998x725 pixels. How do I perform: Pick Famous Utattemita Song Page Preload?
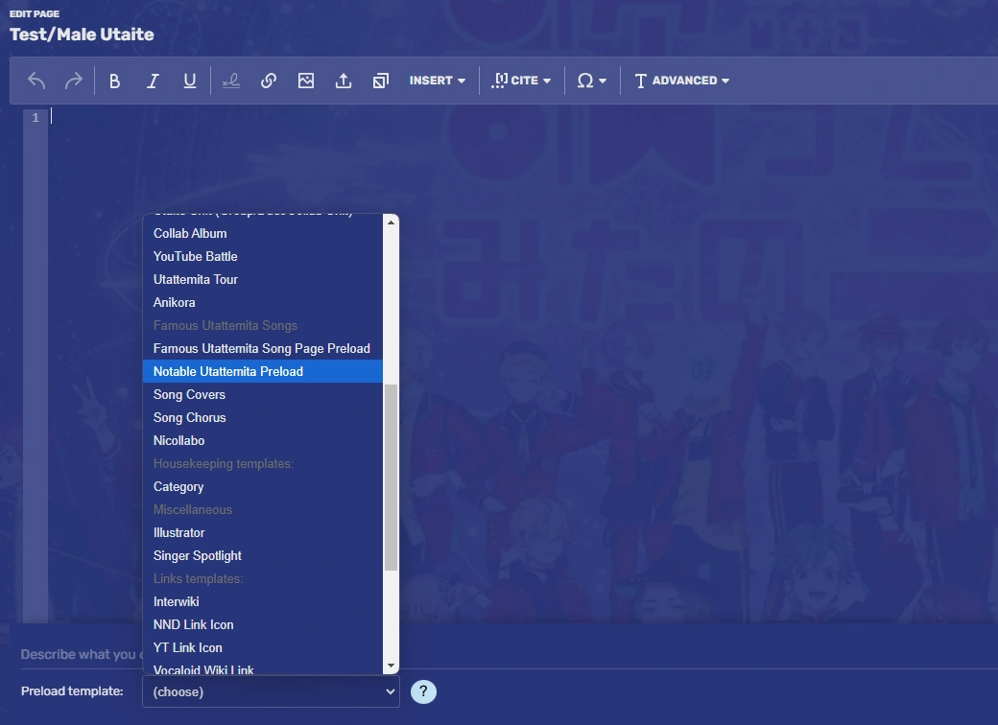(263, 348)
